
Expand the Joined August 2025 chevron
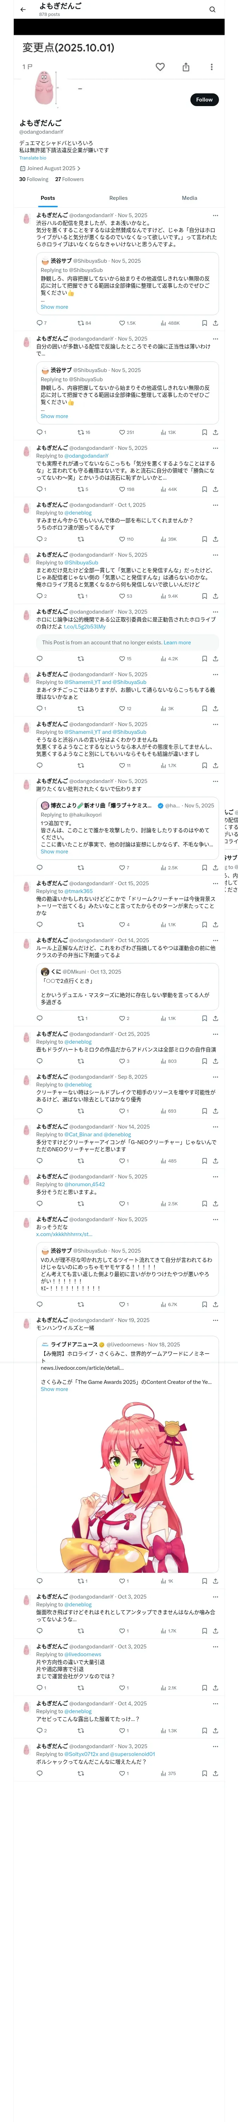[x=79, y=168]
